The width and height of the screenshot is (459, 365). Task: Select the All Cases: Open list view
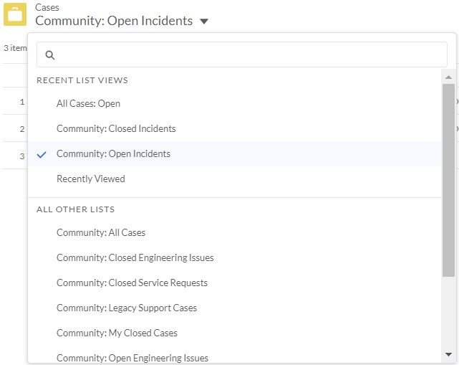[x=88, y=103]
